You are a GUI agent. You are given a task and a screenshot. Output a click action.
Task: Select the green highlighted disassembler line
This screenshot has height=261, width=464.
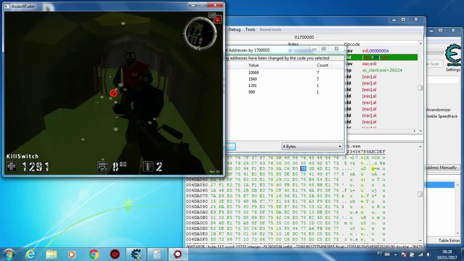[x=382, y=57]
